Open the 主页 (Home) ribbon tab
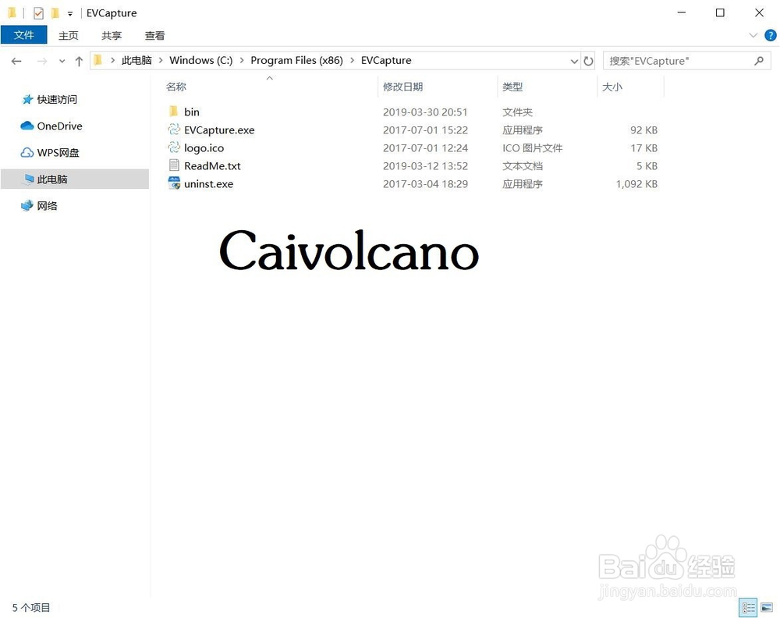 click(68, 35)
